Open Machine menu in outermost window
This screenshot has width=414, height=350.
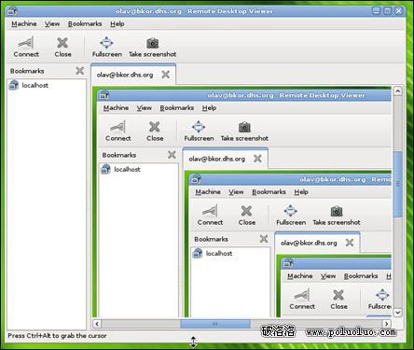coord(24,23)
